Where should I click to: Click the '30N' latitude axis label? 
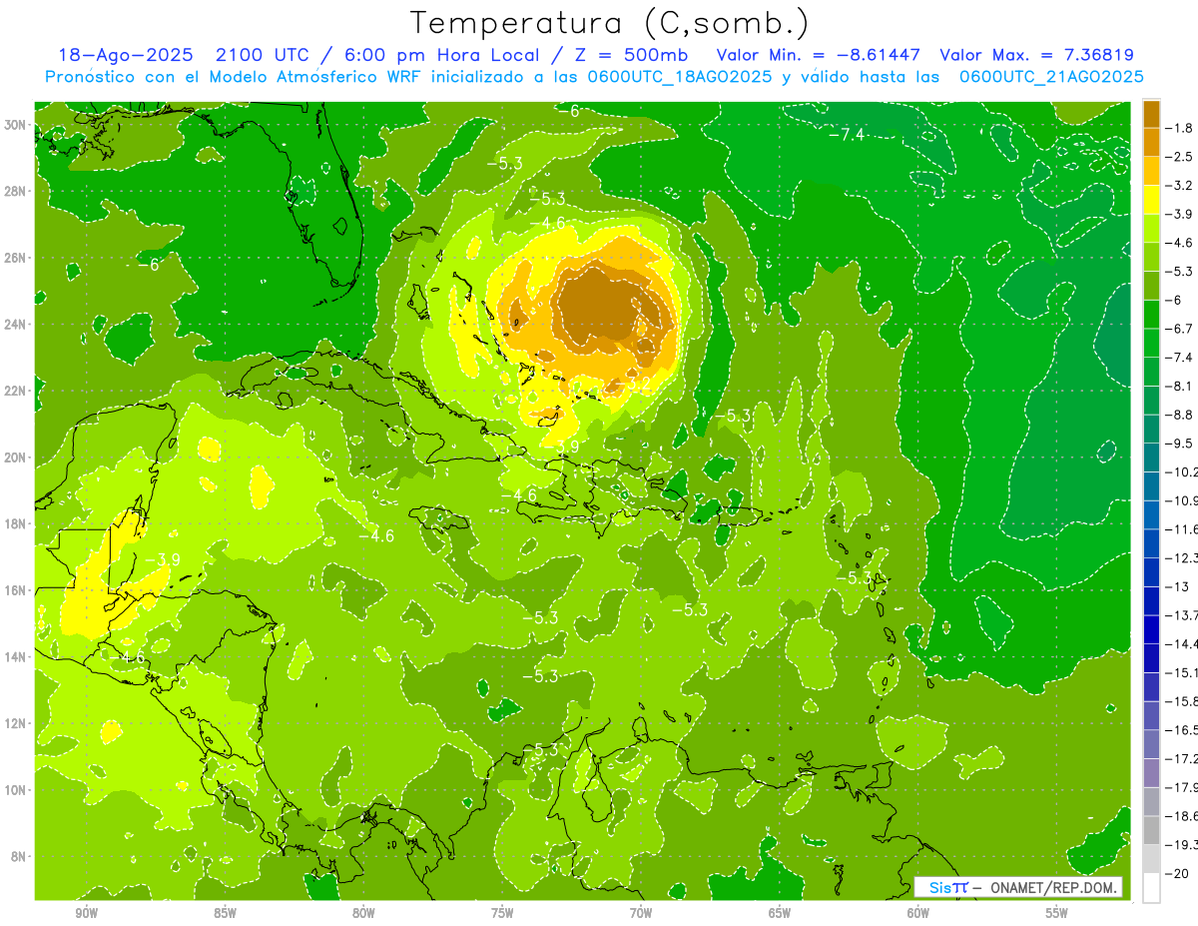coord(15,125)
